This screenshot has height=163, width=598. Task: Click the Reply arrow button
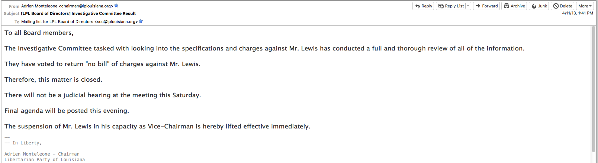point(423,6)
